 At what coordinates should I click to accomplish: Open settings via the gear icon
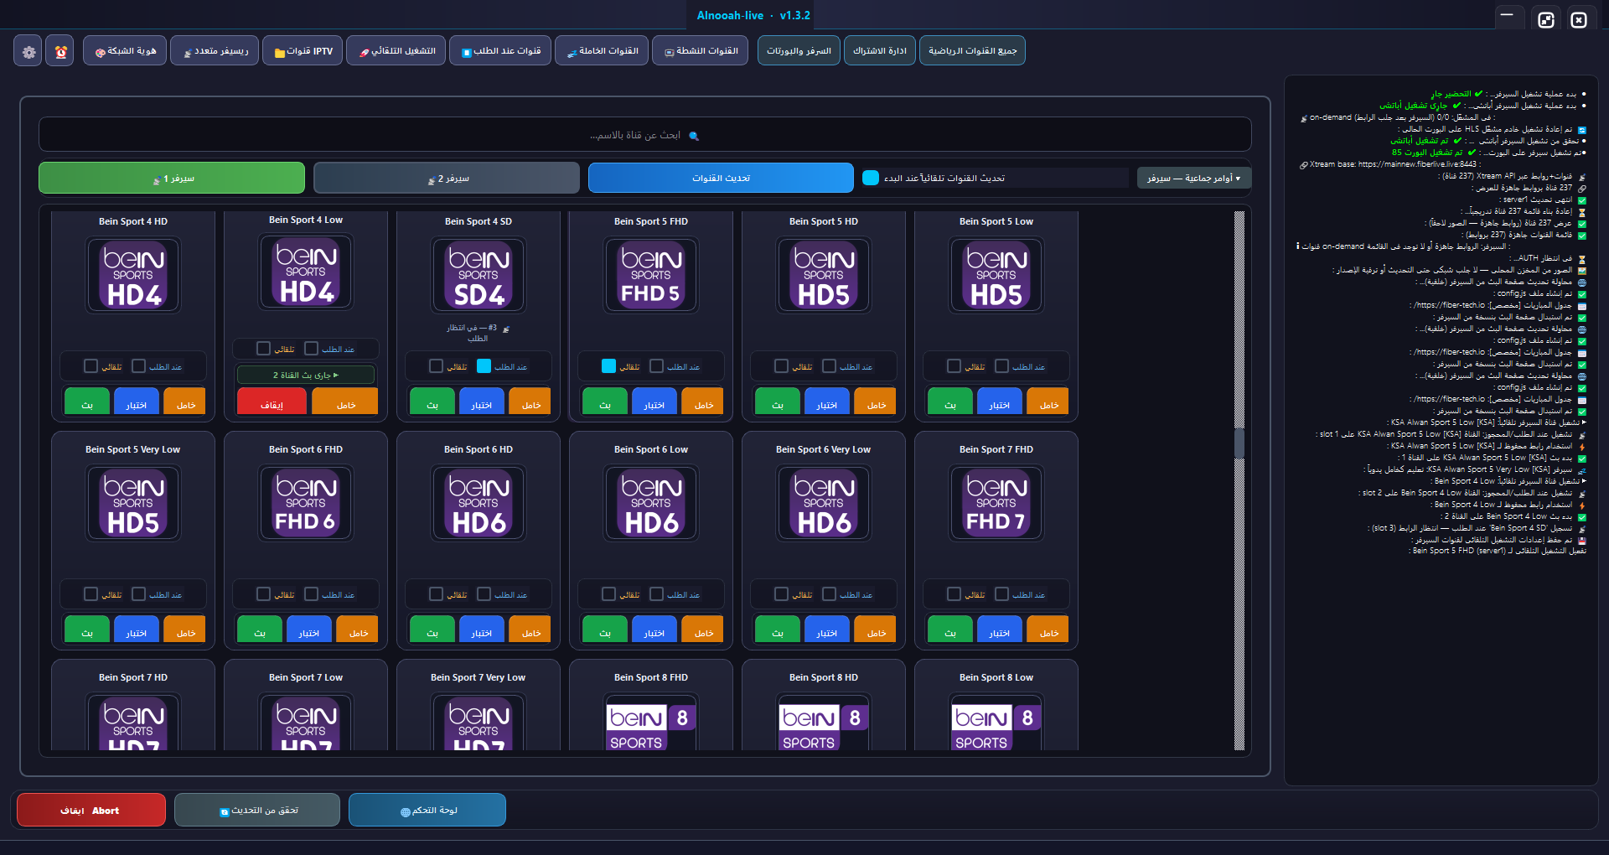pyautogui.click(x=28, y=51)
